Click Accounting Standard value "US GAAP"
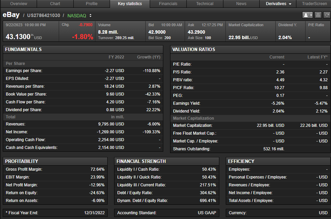The image size is (331, 219). 207,213
